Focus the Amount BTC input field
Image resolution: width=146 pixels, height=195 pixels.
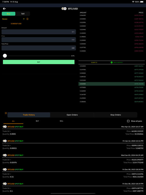click(x=39, y=32)
